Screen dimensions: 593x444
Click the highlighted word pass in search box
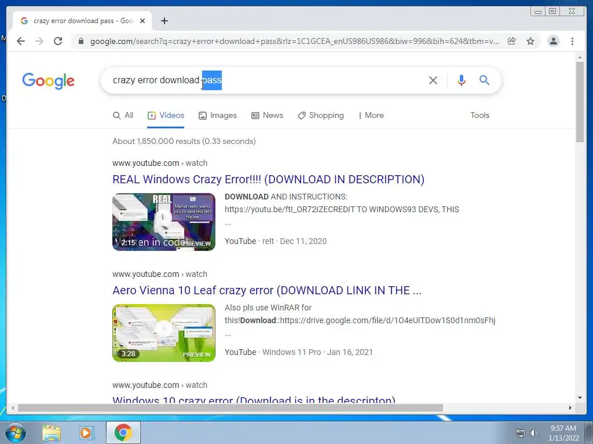coord(212,80)
